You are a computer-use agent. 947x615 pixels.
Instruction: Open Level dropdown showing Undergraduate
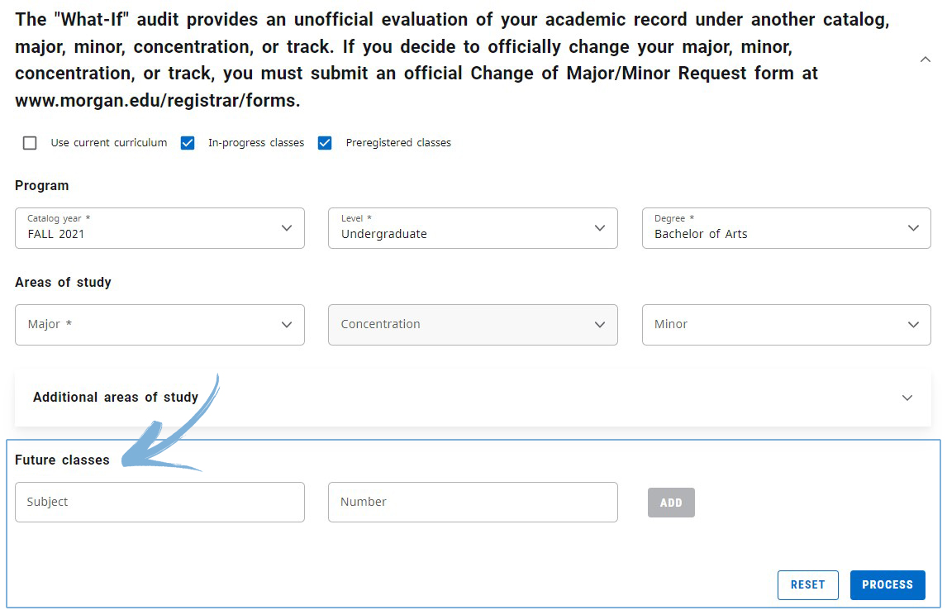coord(473,228)
